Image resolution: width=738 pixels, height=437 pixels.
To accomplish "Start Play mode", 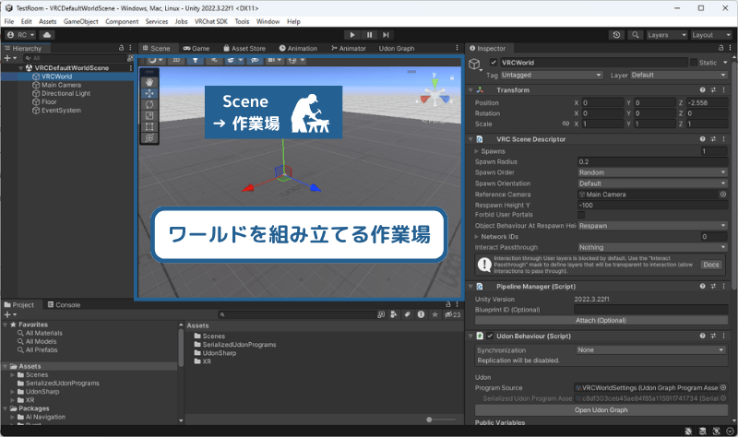I will pyautogui.click(x=352, y=35).
